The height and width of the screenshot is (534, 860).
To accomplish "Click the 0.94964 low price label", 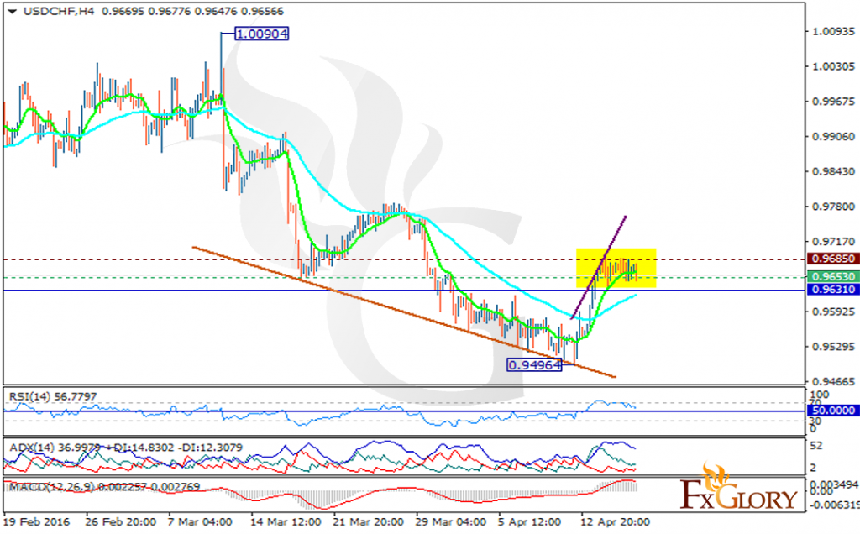I will [535, 365].
